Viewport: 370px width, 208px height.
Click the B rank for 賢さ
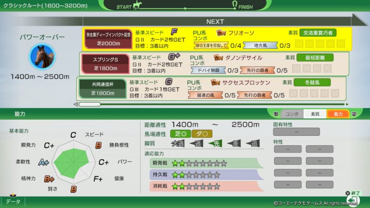pyautogui.click(x=74, y=189)
